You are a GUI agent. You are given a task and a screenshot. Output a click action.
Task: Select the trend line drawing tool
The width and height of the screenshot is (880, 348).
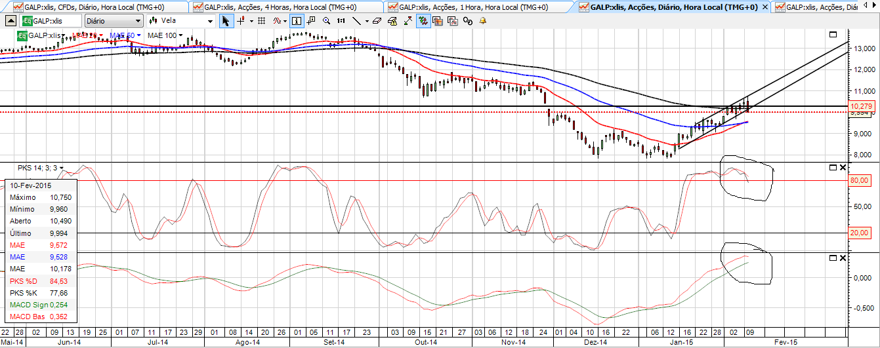click(356, 21)
